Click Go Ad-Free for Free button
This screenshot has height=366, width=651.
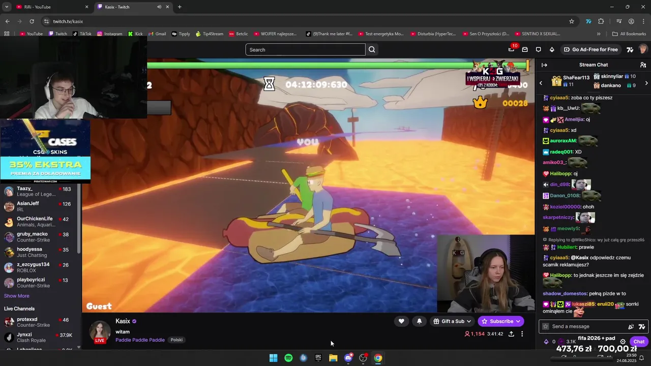[590, 49]
